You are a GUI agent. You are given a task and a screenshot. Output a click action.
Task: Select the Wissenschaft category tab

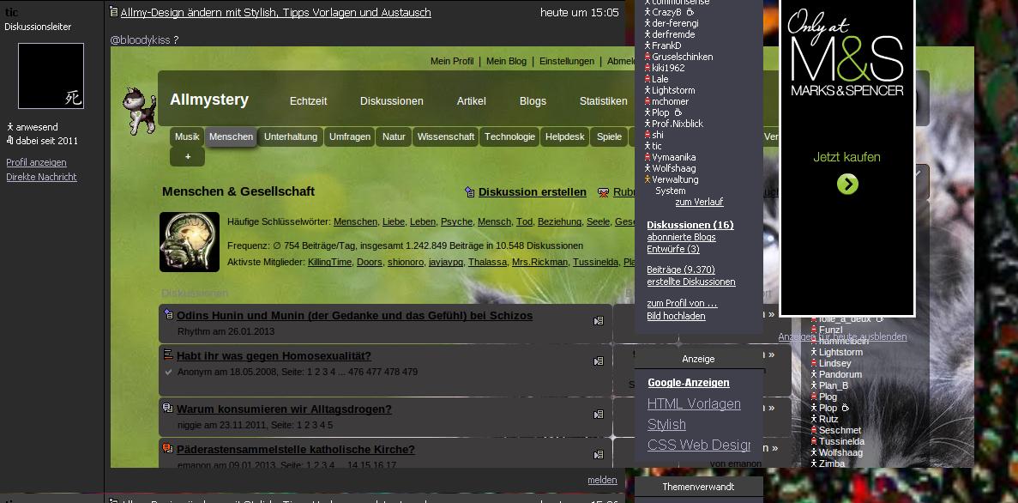pos(445,136)
